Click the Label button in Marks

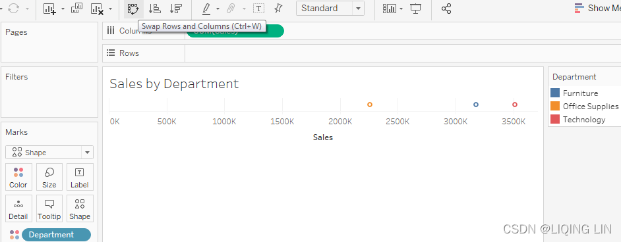pyautogui.click(x=80, y=177)
